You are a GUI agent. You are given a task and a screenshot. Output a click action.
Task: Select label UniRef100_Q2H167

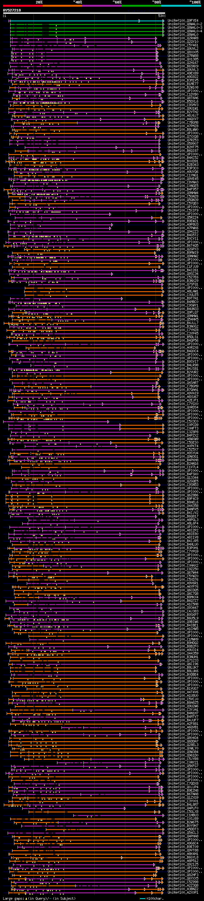click(183, 63)
